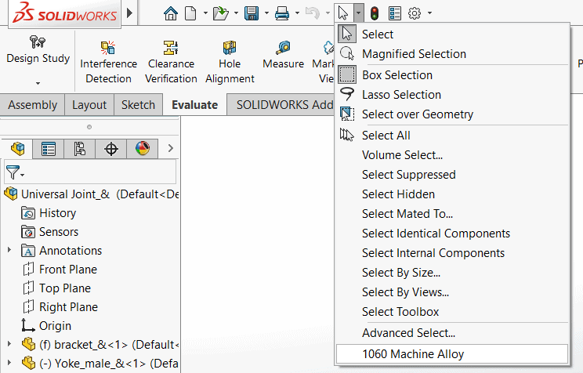Click the Home icon in top toolbar

[x=170, y=13]
